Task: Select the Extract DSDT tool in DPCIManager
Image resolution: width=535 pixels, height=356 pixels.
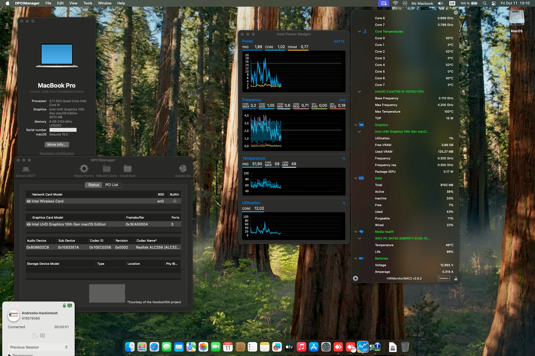Action: 26,170
